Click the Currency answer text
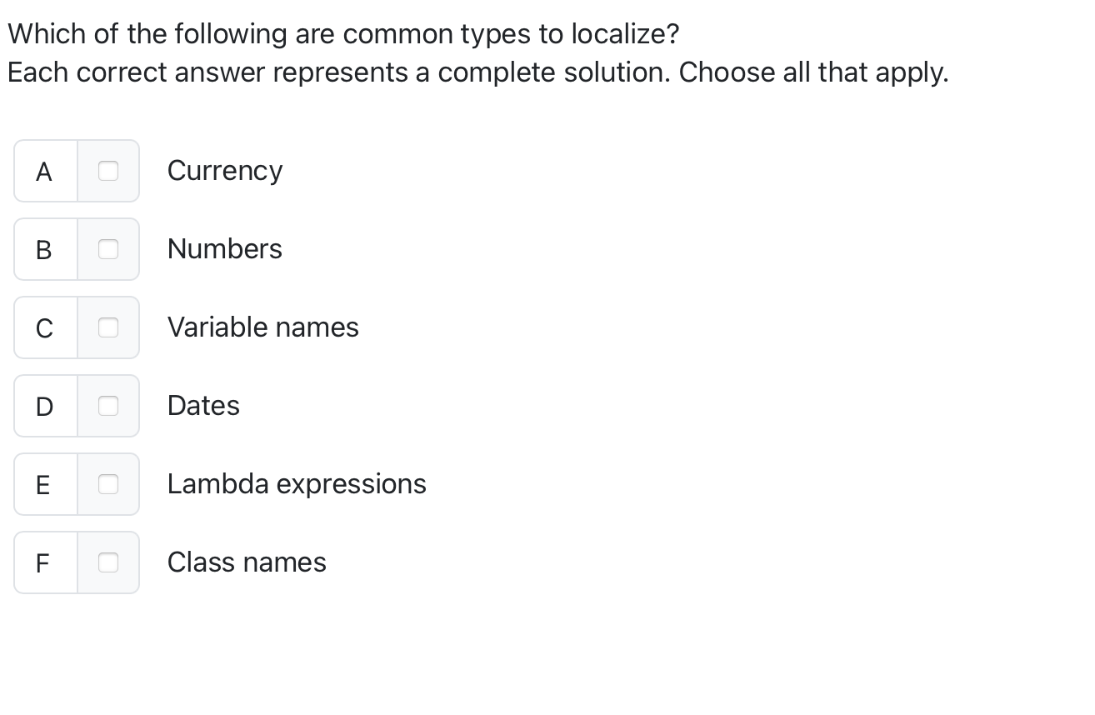Screen dimensions: 1095x715 coord(225,171)
